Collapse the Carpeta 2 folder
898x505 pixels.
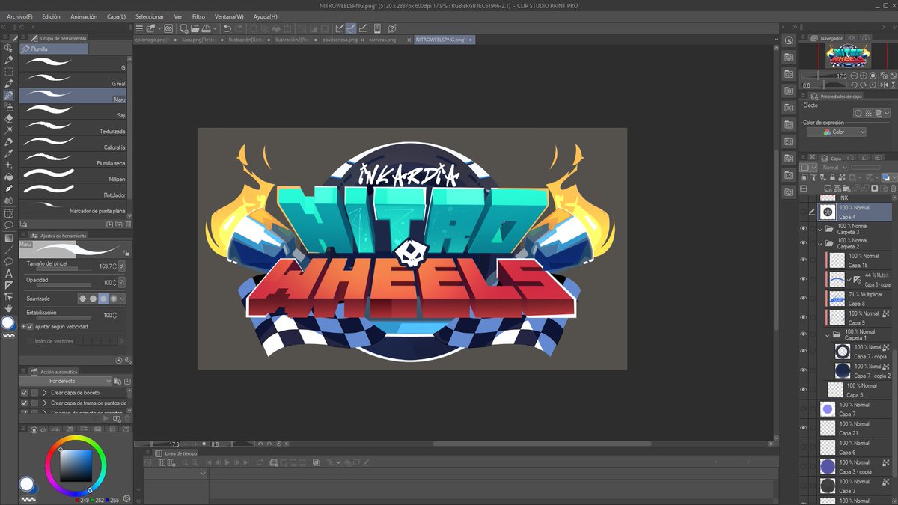(820, 243)
